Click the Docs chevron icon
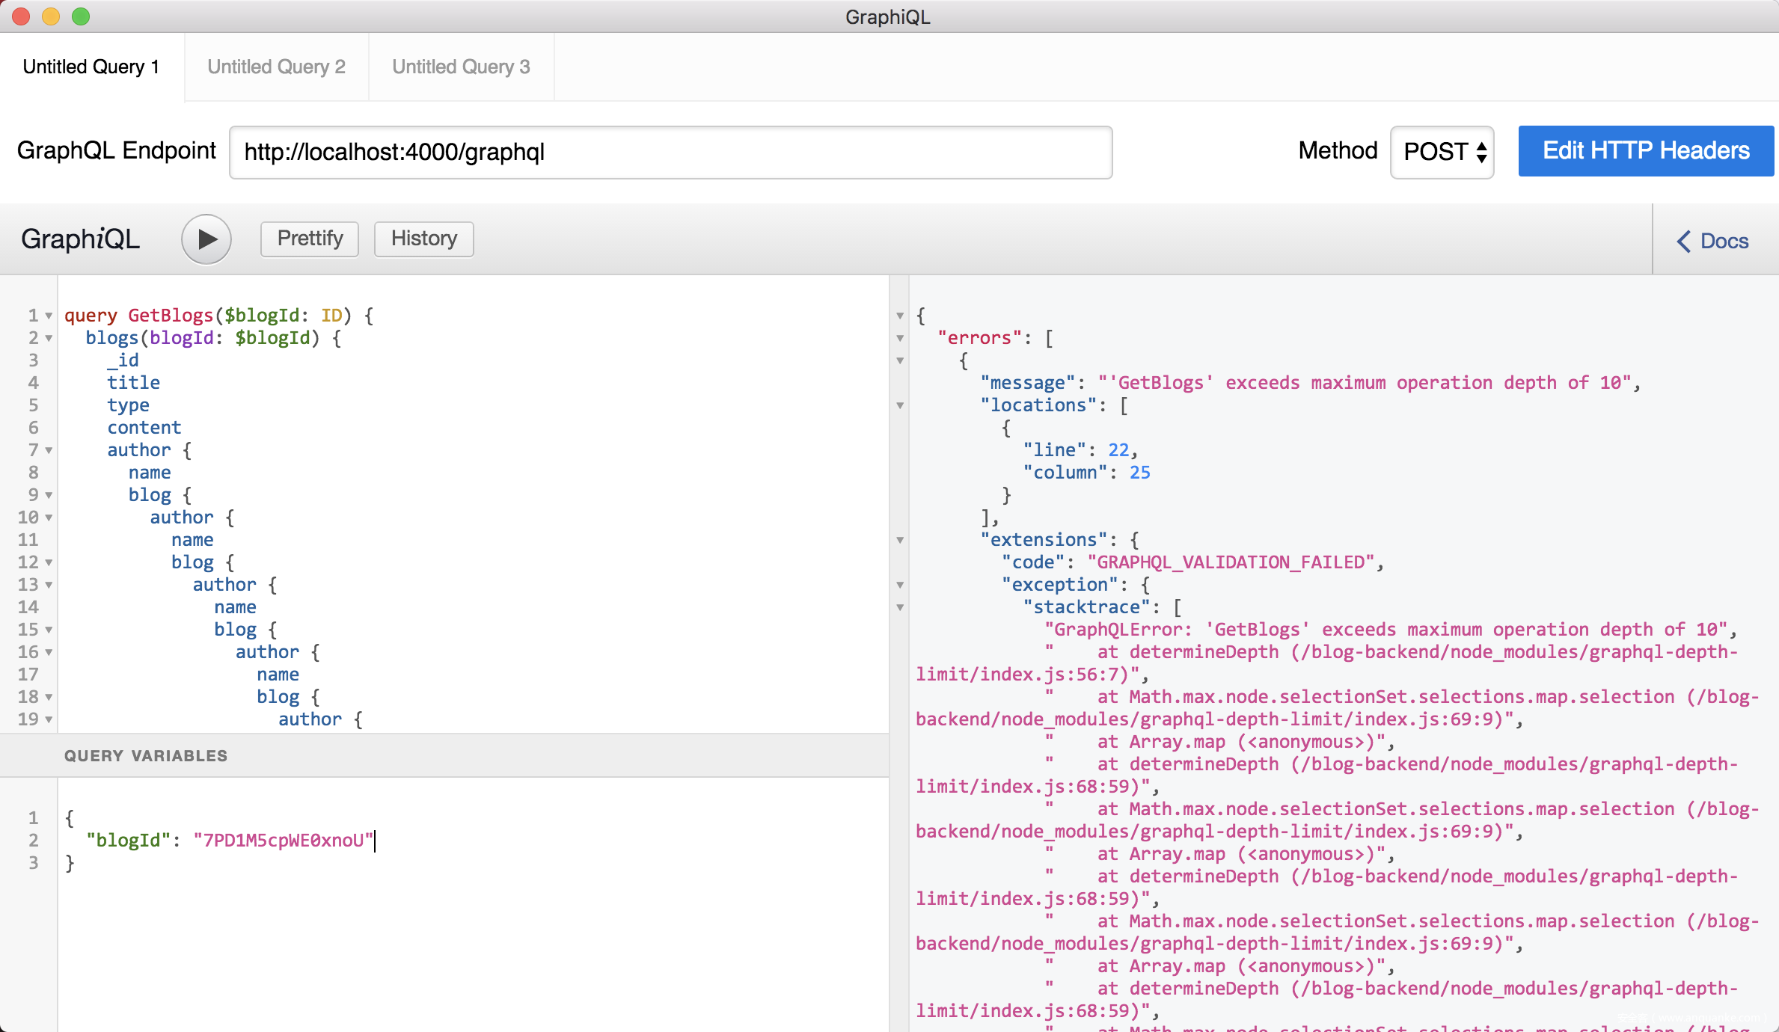The height and width of the screenshot is (1032, 1779). point(1683,242)
